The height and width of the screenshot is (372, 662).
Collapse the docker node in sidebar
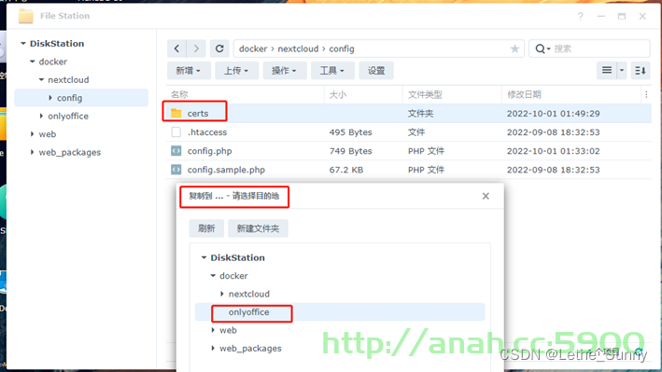tap(33, 62)
